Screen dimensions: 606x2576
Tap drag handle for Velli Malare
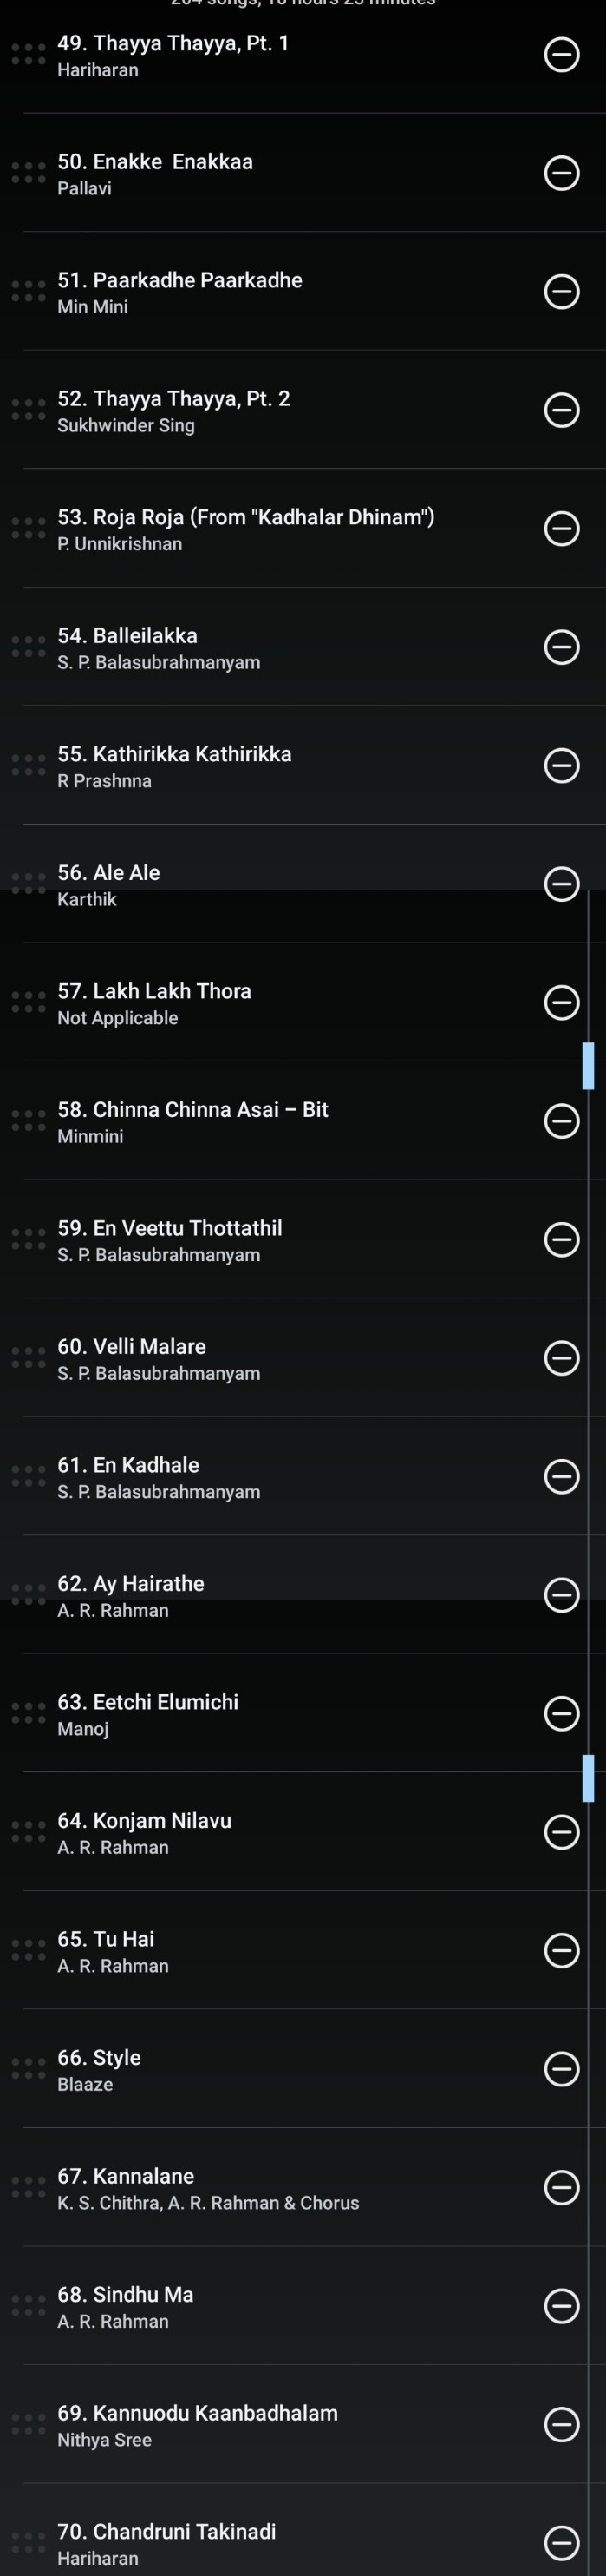29,1357
